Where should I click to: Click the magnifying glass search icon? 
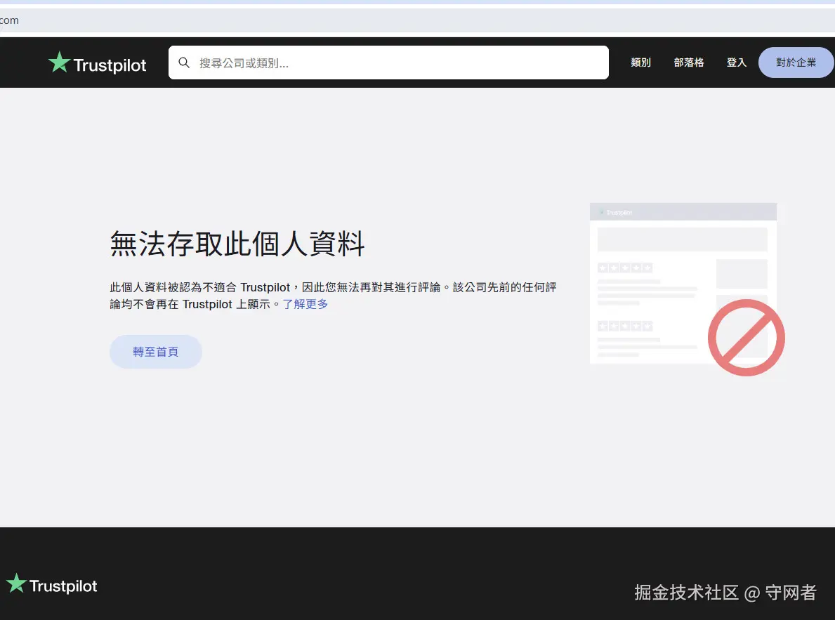[184, 62]
